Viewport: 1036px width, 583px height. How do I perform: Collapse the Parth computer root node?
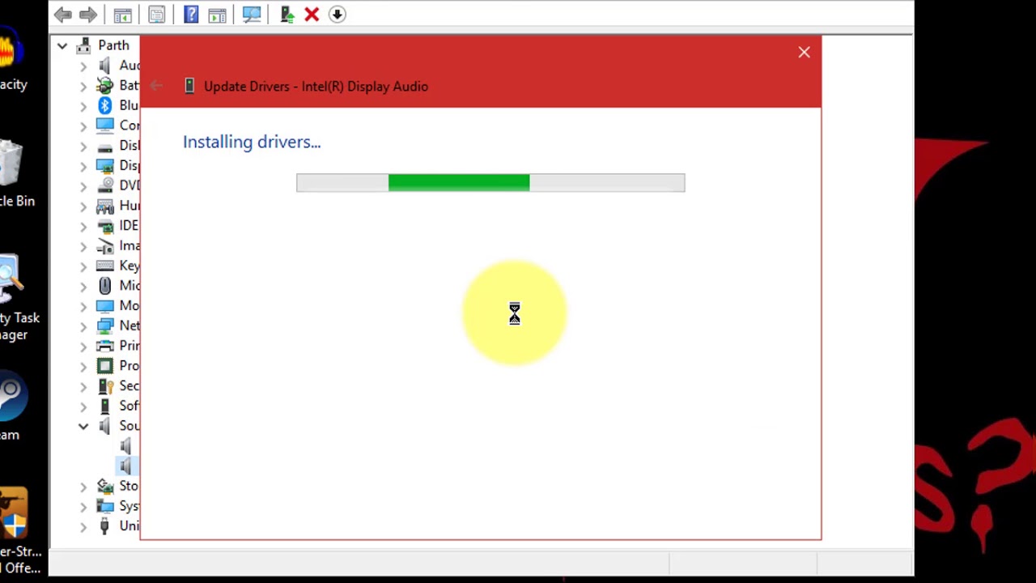pos(62,46)
